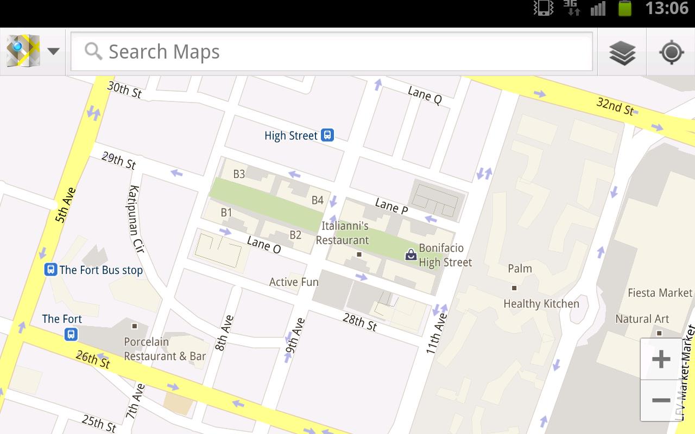Tap the Natural Art place marker

[x=659, y=333]
